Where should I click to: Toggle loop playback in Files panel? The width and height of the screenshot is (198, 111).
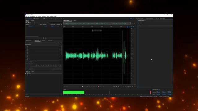point(44,38)
